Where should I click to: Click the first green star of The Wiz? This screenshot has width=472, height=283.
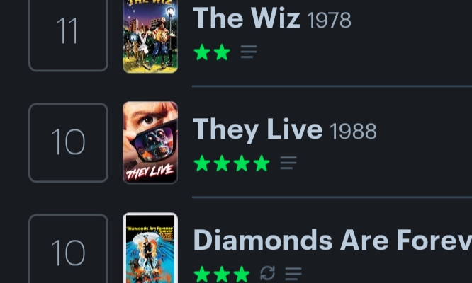202,52
